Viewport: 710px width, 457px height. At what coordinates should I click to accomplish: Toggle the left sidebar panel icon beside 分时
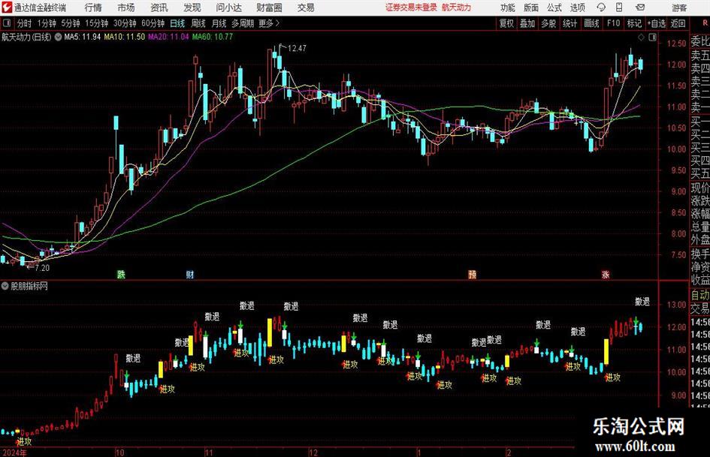(x=7, y=23)
